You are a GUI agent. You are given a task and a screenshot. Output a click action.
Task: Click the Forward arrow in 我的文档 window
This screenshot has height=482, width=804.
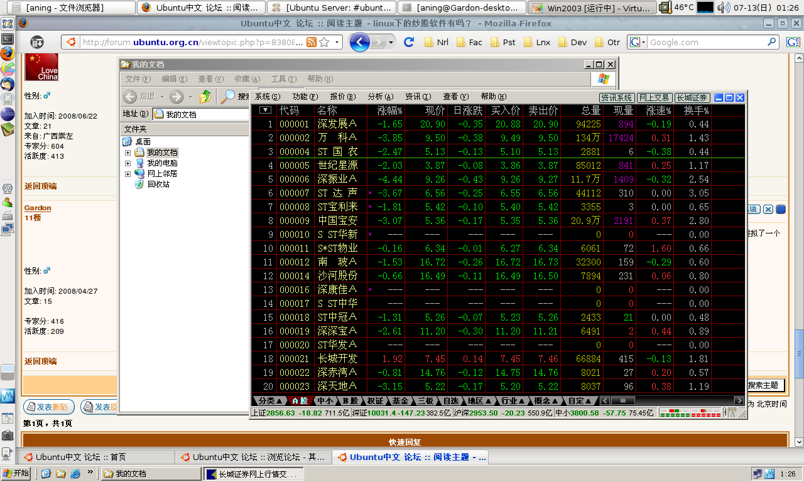tap(177, 96)
